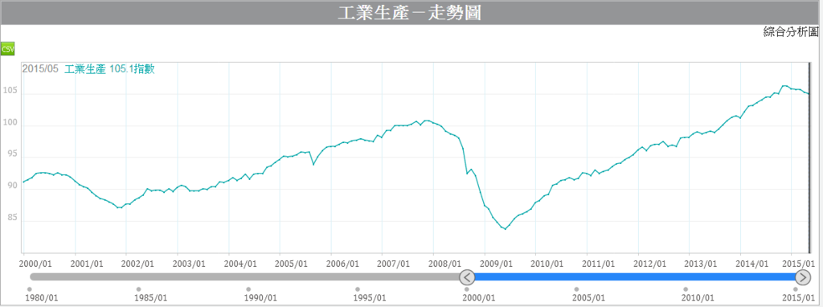Click the 2007/01 x-axis label
Image resolution: width=823 pixels, height=307 pixels.
pos(394,263)
